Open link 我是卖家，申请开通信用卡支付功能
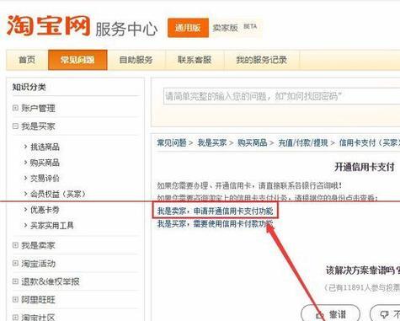Viewport: 400px width, 321px height. point(215,211)
